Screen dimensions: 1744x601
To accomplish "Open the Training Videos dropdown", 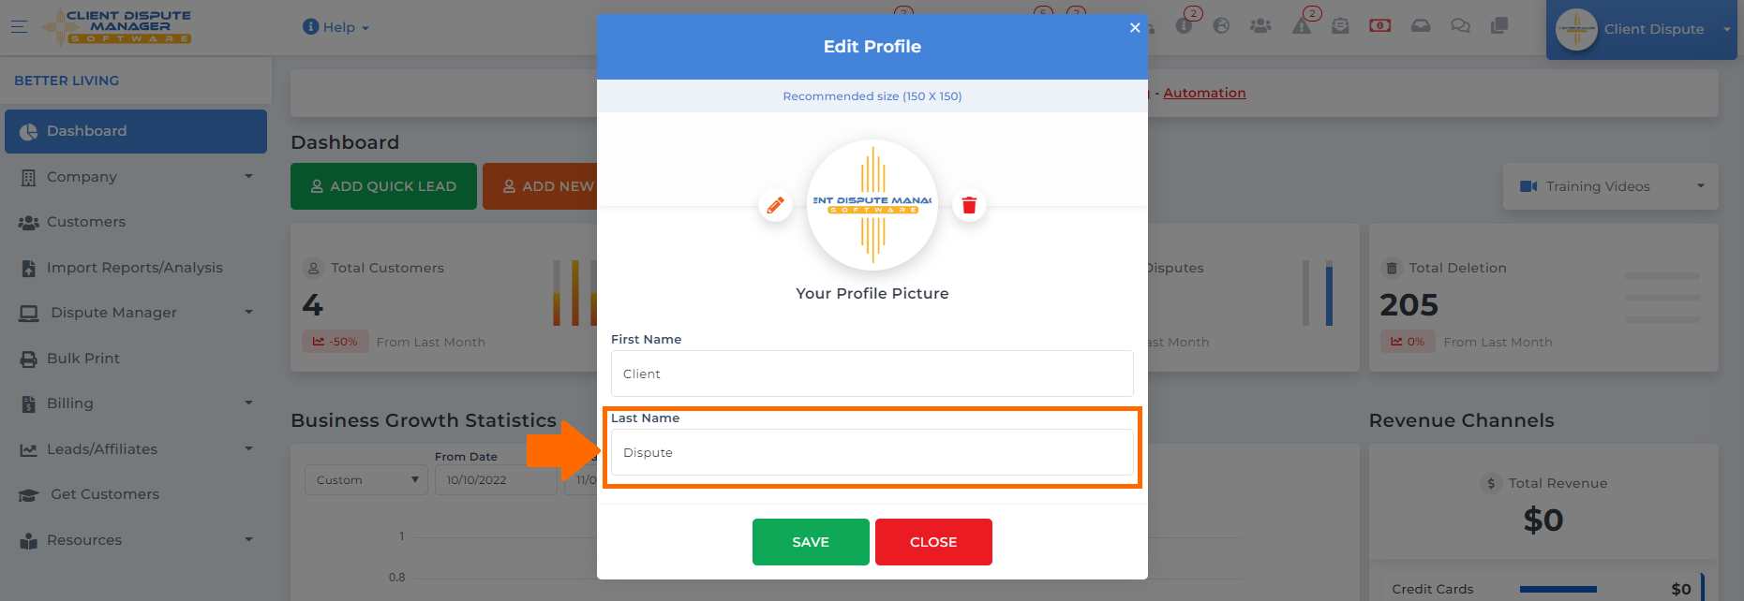I will [x=1611, y=186].
